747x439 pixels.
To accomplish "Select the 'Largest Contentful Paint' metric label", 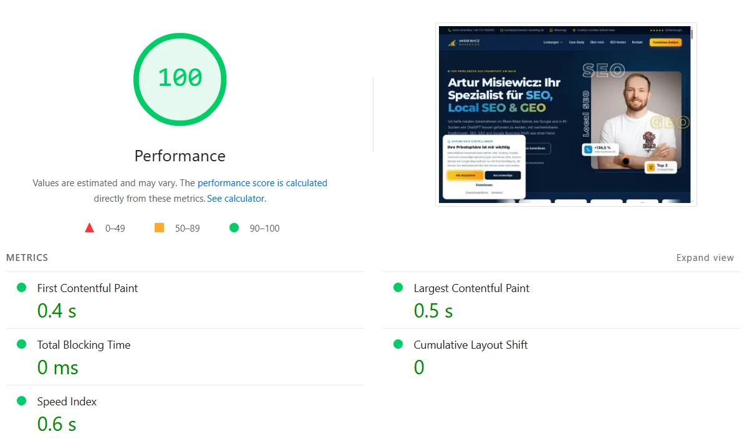I will point(471,288).
